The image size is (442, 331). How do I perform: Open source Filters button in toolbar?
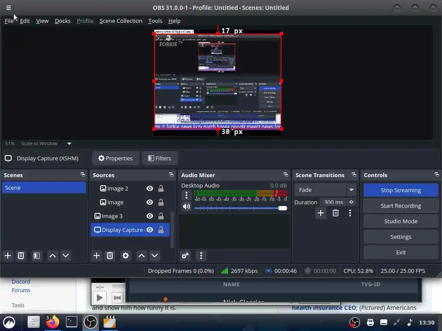click(160, 158)
